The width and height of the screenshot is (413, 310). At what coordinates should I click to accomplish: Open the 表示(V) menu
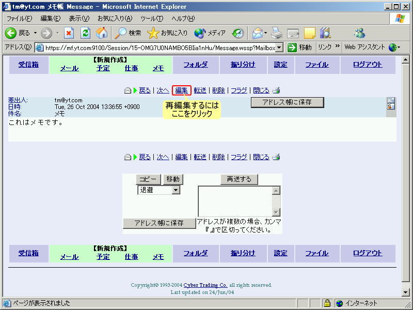[x=79, y=18]
